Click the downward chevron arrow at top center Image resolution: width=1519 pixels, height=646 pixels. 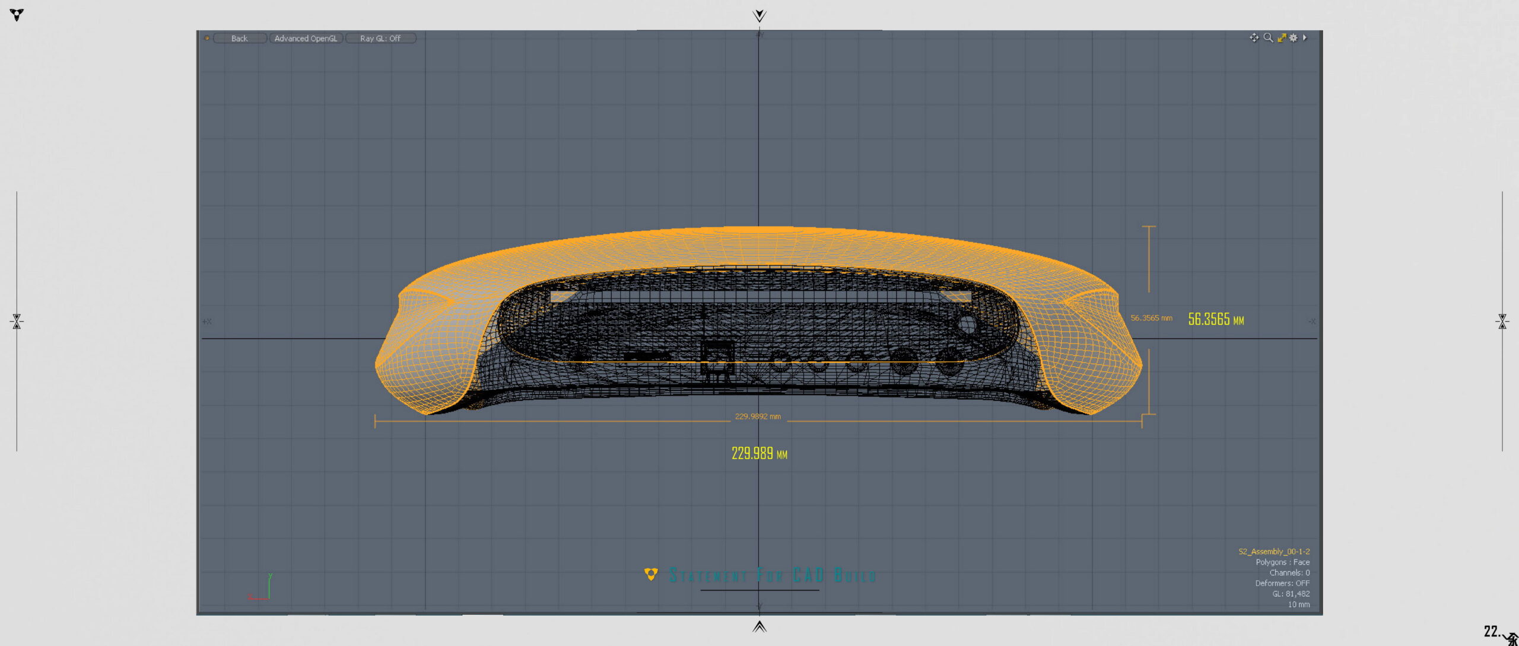pyautogui.click(x=759, y=16)
